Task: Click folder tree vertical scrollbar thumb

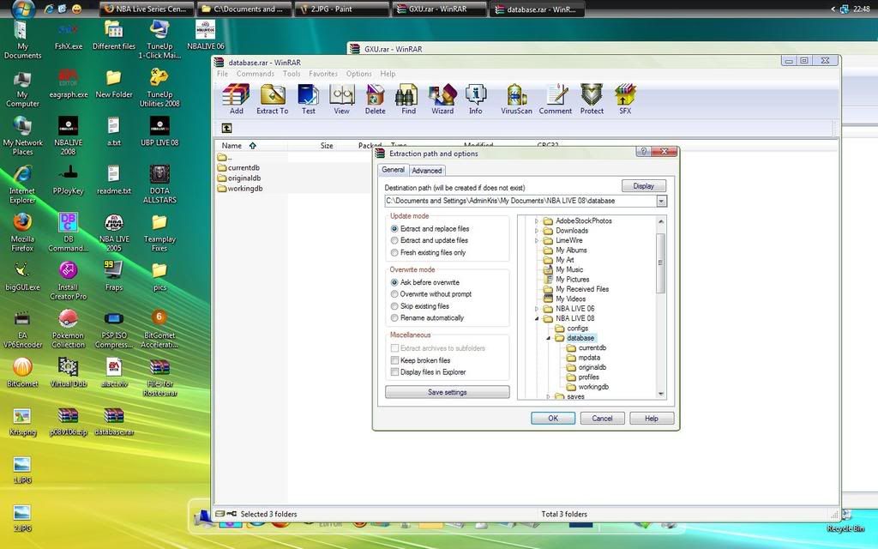Action: click(661, 262)
